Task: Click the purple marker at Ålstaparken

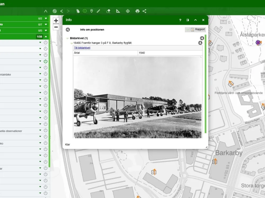Action: coord(258,43)
